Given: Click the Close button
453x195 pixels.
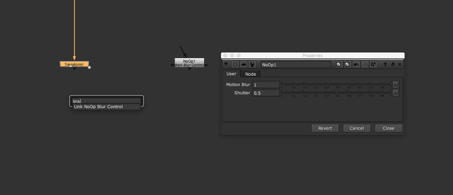Looking at the screenshot, I should (389, 128).
